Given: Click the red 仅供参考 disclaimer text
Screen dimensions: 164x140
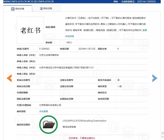Looking at the screenshot, I should point(82,138).
